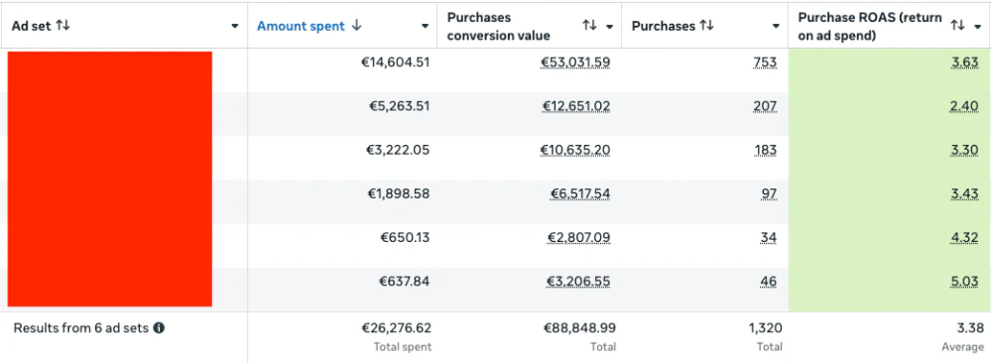The height and width of the screenshot is (363, 992).
Task: Click Purchase ROAS header label
Action: tap(870, 26)
